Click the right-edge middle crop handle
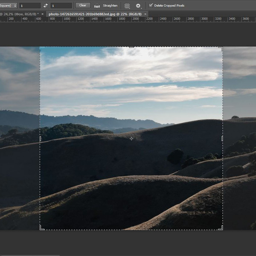The height and width of the screenshot is (256, 256). [222, 139]
